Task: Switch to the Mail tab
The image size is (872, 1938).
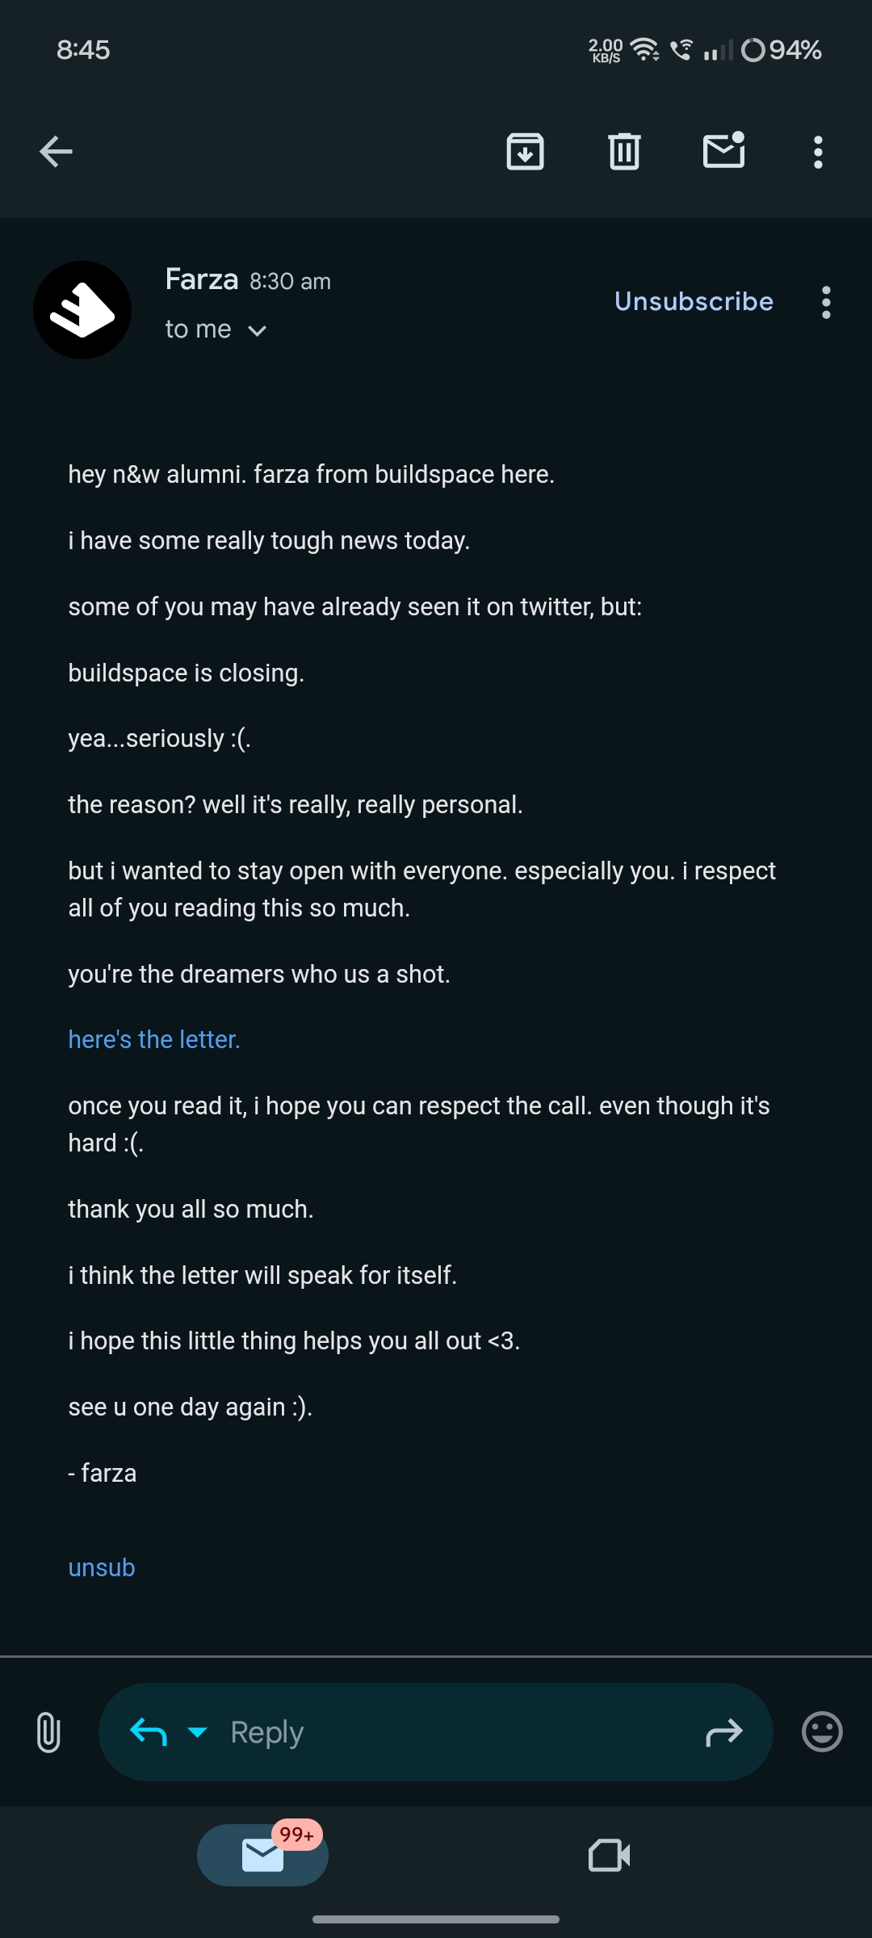Action: 262,1855
